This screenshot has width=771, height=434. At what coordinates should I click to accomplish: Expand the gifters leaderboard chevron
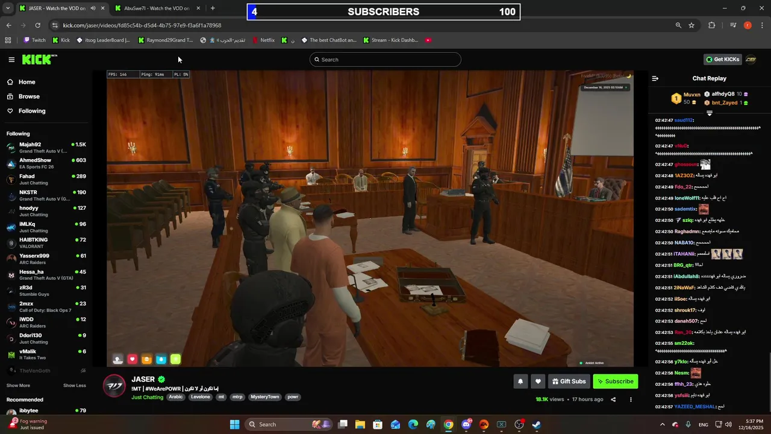(710, 113)
